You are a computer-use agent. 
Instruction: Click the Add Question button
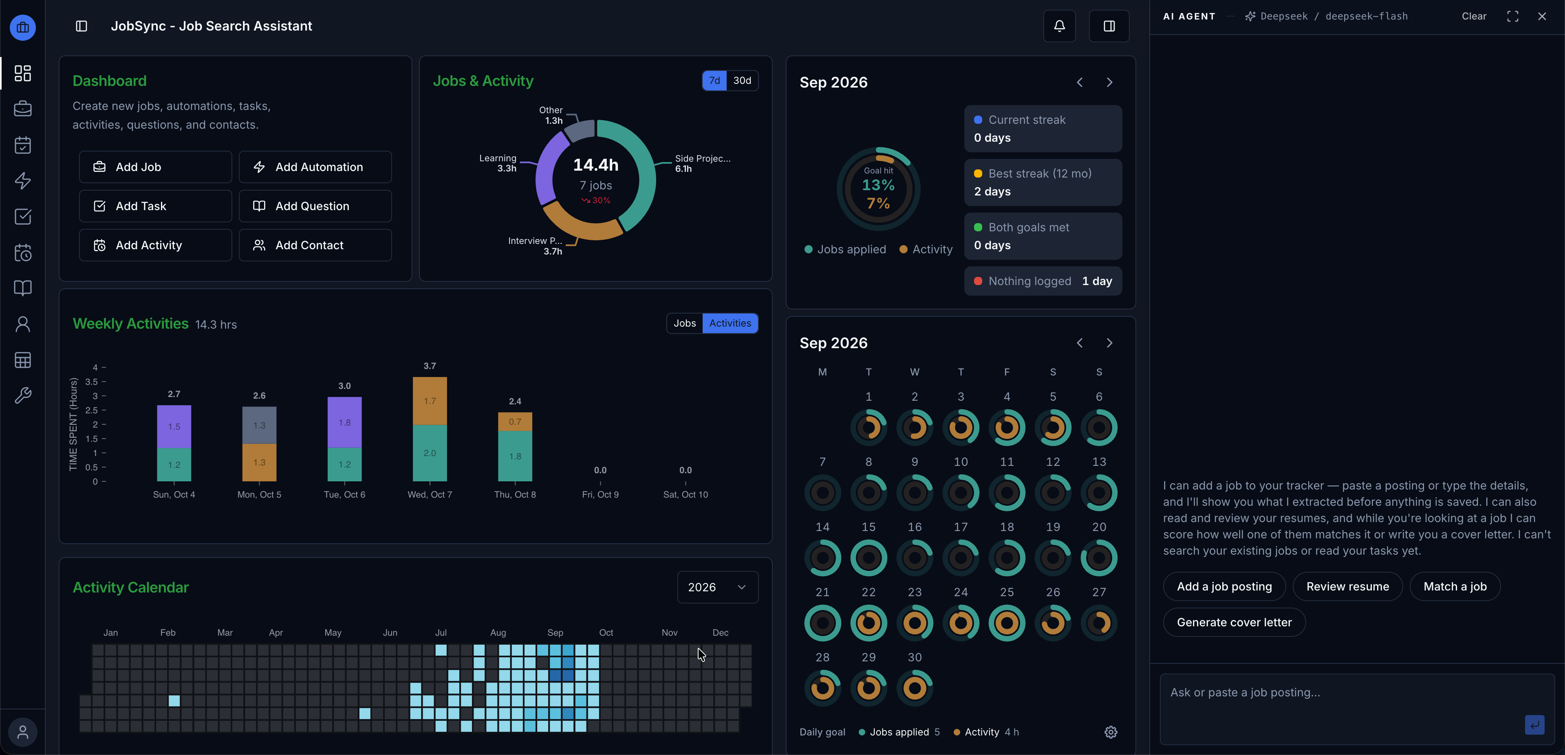(x=315, y=206)
